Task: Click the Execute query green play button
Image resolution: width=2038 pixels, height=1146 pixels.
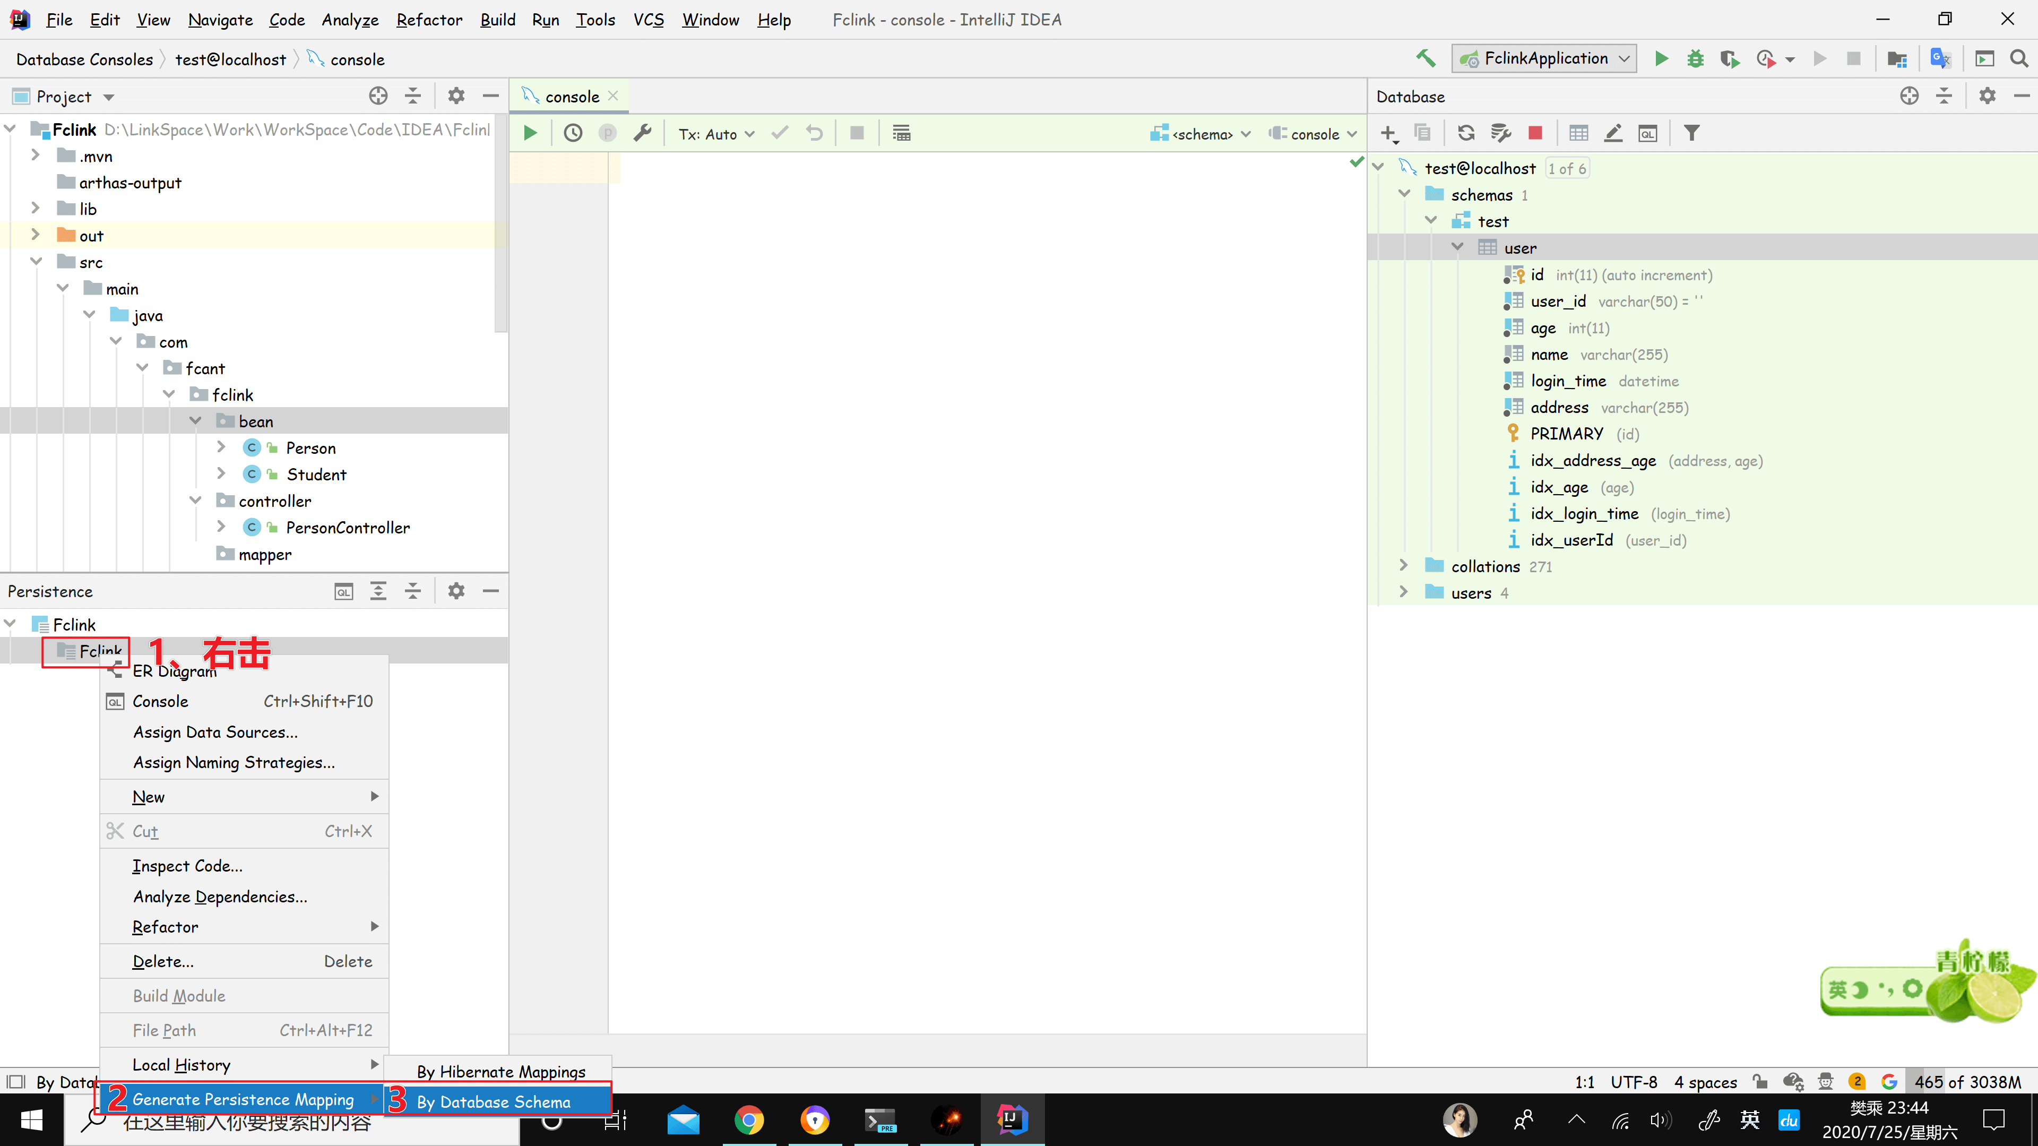Action: [x=530, y=133]
